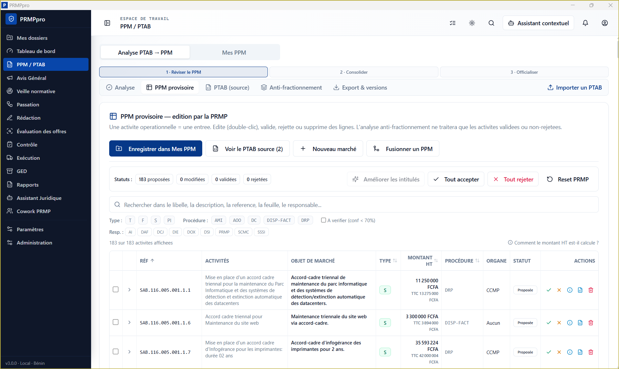This screenshot has width=619, height=369.
Task: Show info for row SAB.116.005.001.1.6
Action: click(x=570, y=323)
